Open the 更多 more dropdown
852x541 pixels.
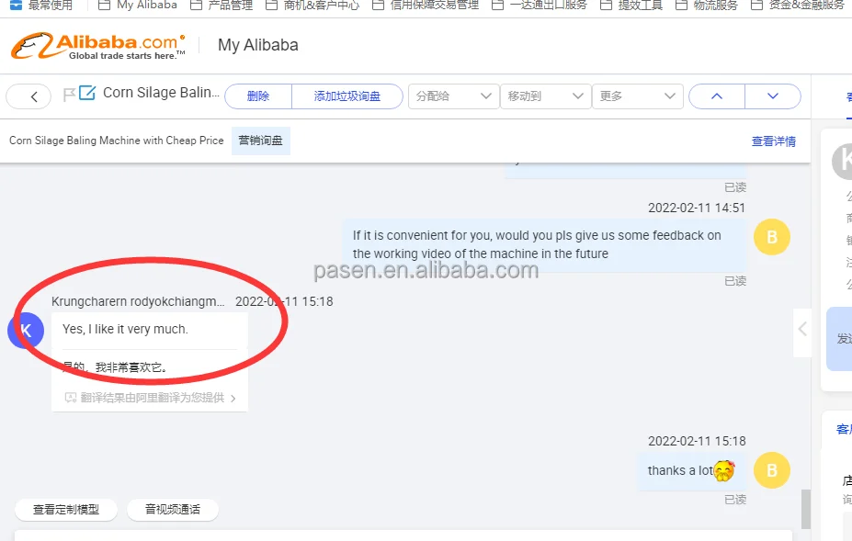(637, 96)
